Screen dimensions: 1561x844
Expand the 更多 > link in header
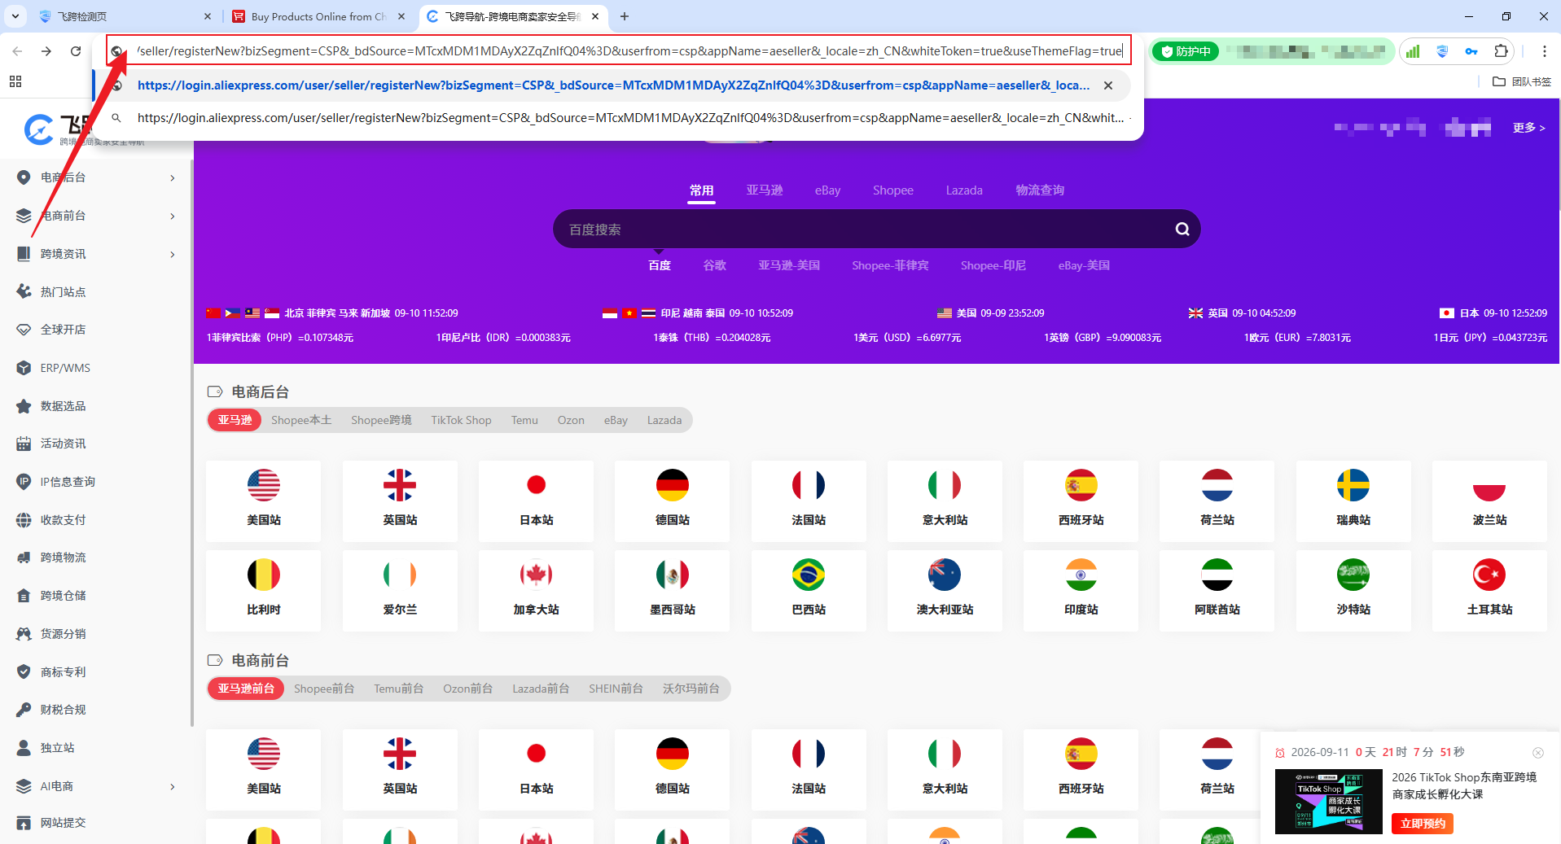click(1529, 128)
